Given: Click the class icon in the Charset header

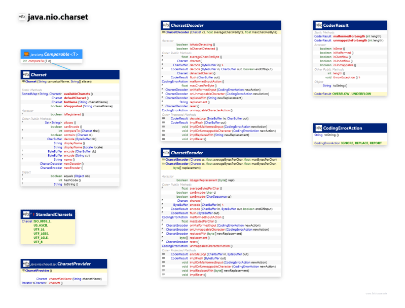Looking at the screenshot, I should [x=26, y=74].
